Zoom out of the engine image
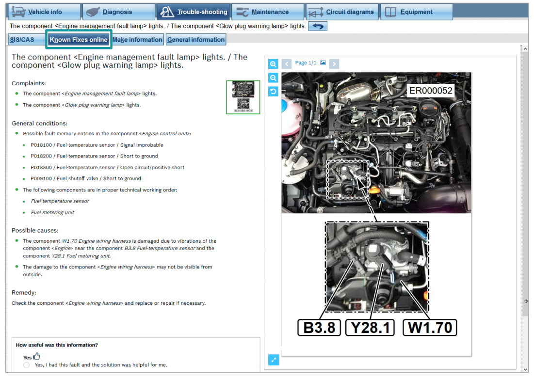The height and width of the screenshot is (378, 534). pos(273,78)
